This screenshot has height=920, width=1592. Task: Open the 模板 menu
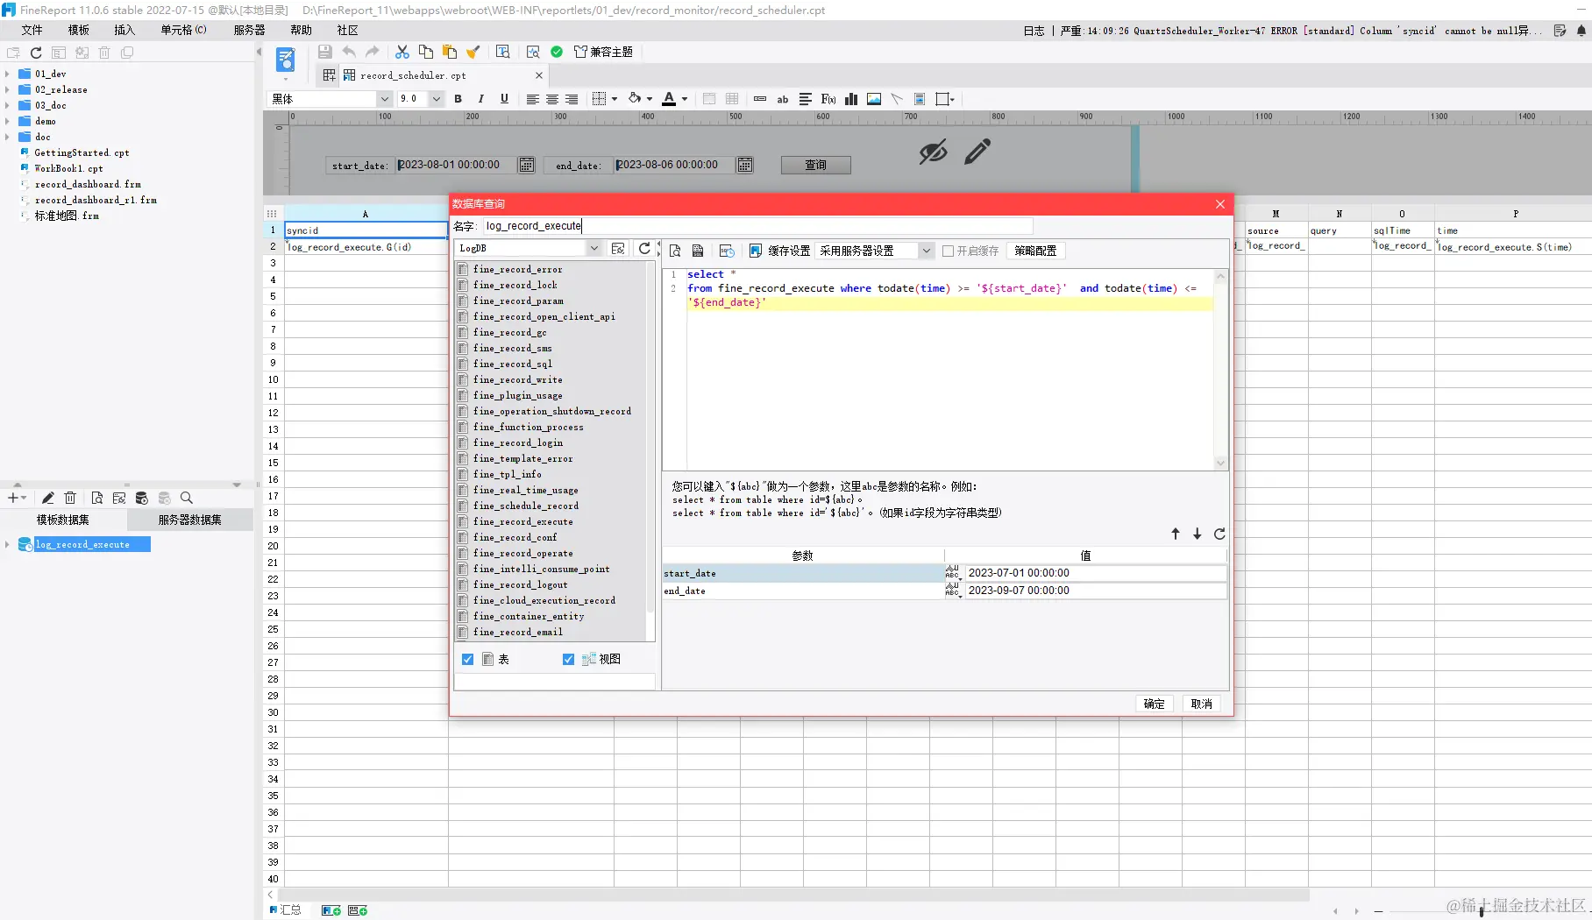tap(78, 29)
